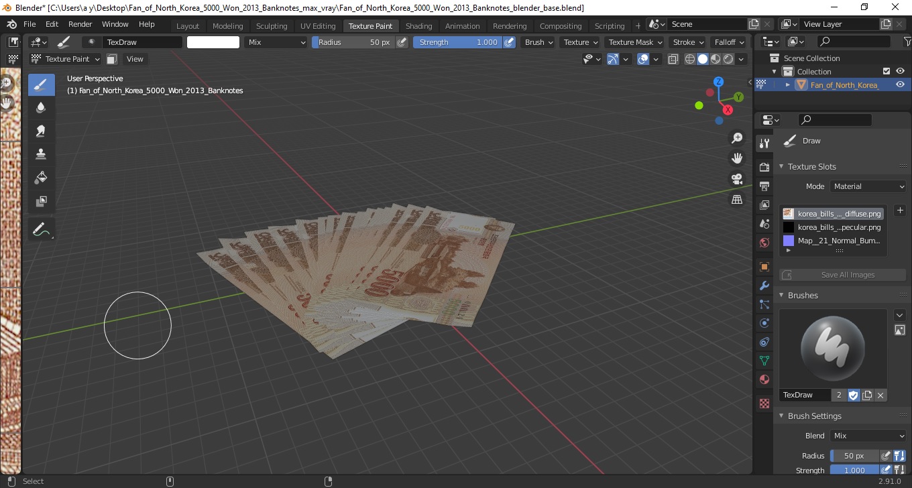Screen dimensions: 912x488
Task: Switch perspective/orthographic grid gizmo
Action: (x=737, y=200)
